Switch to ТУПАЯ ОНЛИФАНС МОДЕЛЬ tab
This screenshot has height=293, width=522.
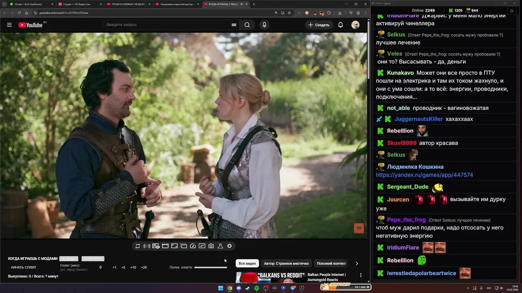coord(129,4)
